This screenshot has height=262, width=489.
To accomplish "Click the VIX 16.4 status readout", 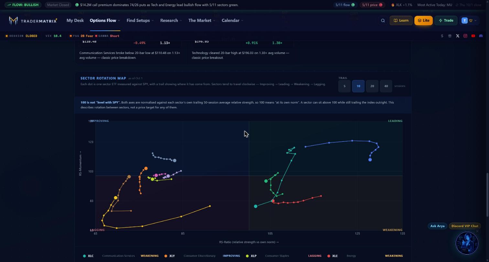I will pyautogui.click(x=53, y=36).
